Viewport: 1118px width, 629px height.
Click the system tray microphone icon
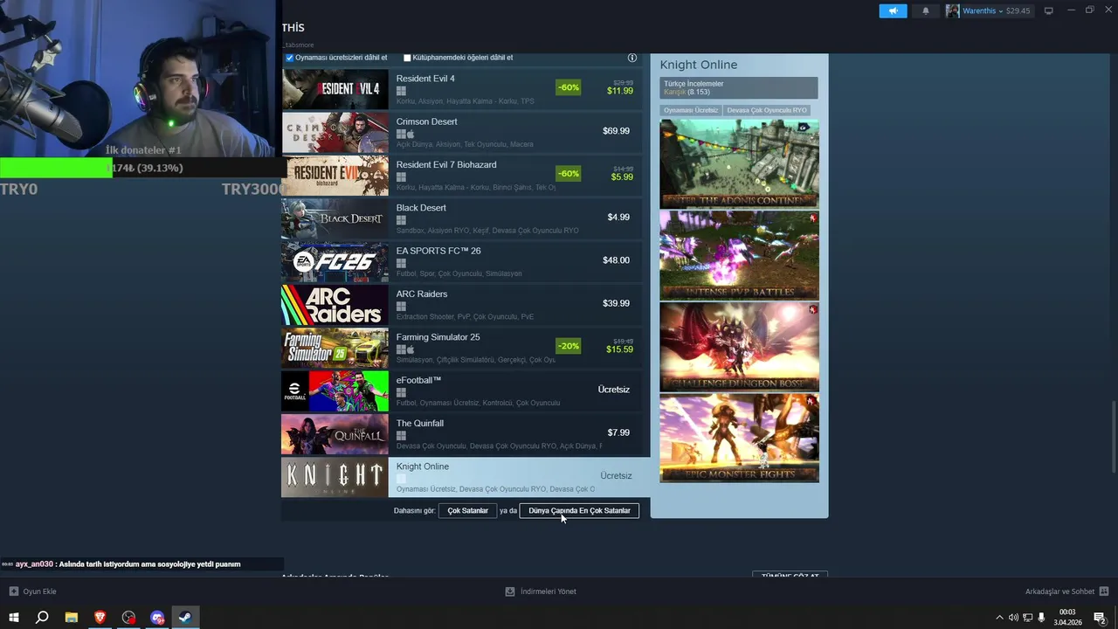pos(1041,618)
